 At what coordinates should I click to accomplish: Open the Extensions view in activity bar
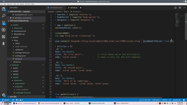coord(4,37)
